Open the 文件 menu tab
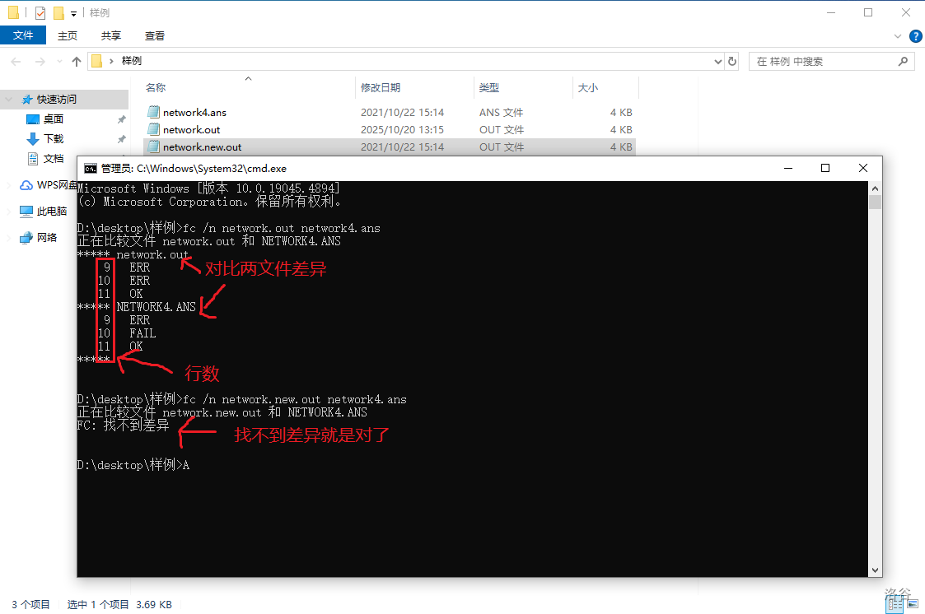 23,35
